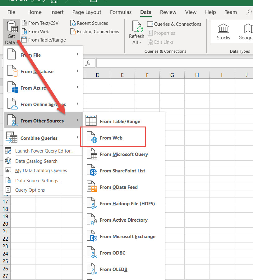
Task: Choose From Web in the submenu
Action: [x=123, y=138]
